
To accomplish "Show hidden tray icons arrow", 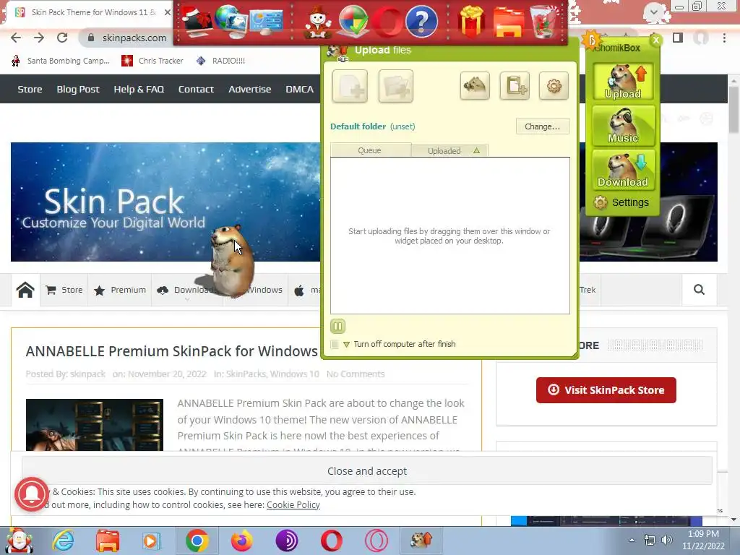I will [632, 540].
